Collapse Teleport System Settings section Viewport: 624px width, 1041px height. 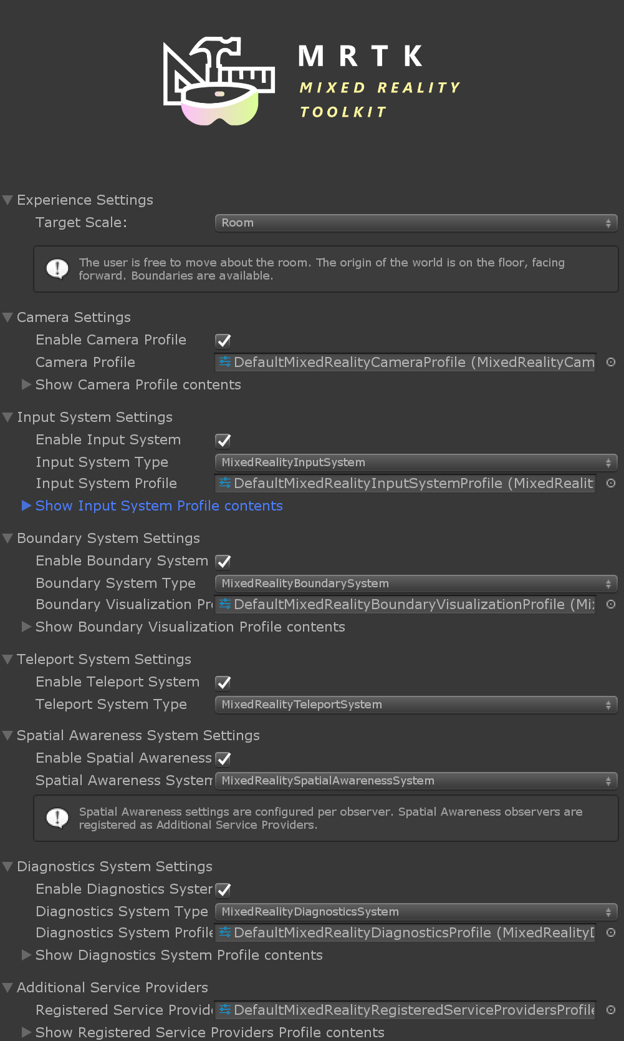click(x=8, y=660)
